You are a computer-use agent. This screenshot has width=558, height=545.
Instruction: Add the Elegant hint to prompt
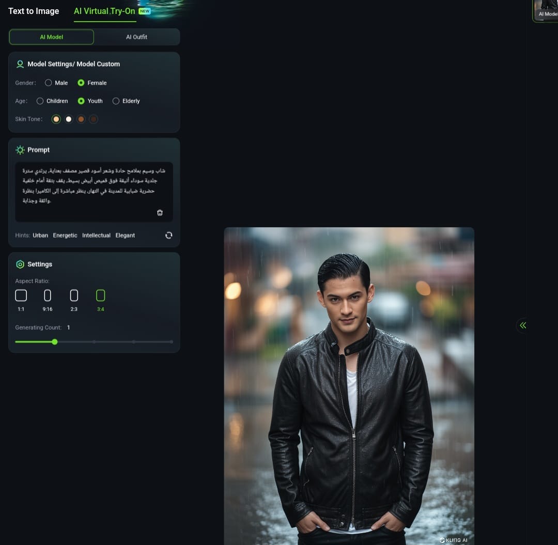(x=125, y=236)
